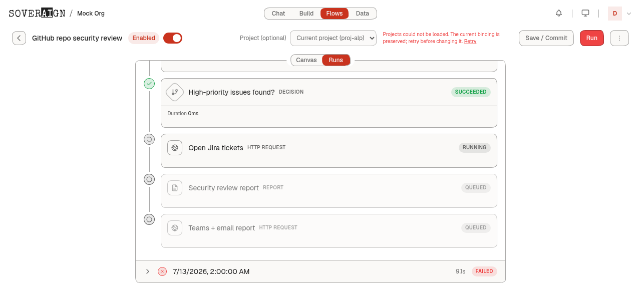Viewport: 641px width, 289px height.
Task: Click the red failed X icon on the 7/13/2026 run
Action: point(162,271)
